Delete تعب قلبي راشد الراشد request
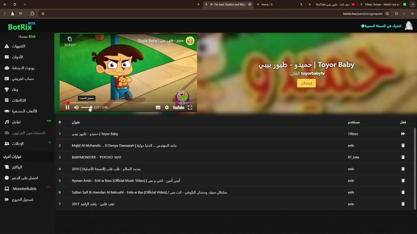417x234 pixels. click(403, 204)
